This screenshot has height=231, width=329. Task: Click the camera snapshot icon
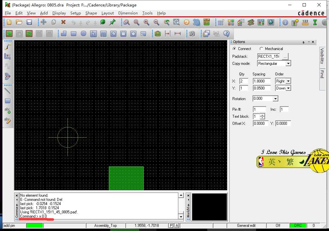pos(192,34)
